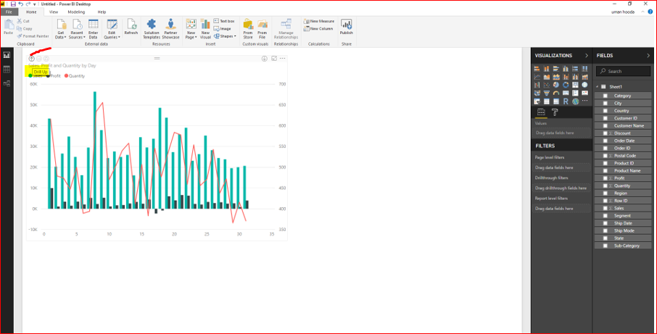Check the Category field checkbox
The height and width of the screenshot is (334, 657).
605,96
